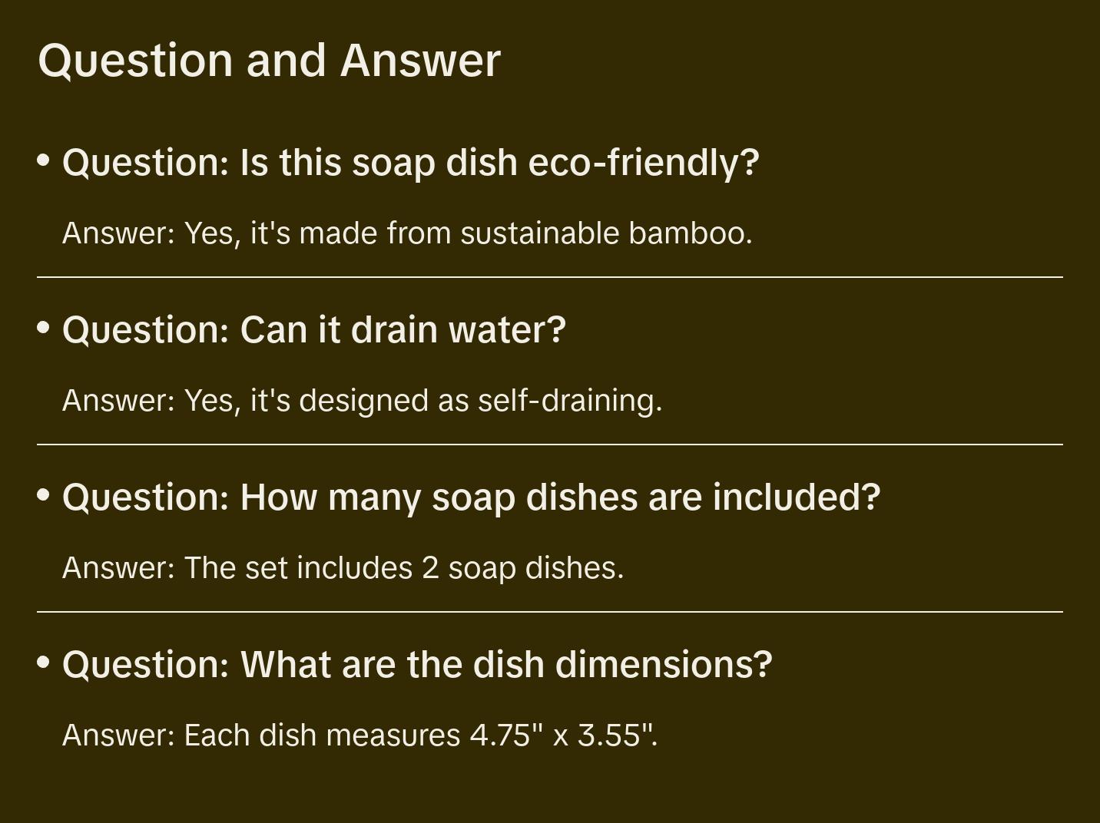Image resolution: width=1100 pixels, height=823 pixels.
Task: Click the bullet before the eco-friendly question
Action: 44,160
